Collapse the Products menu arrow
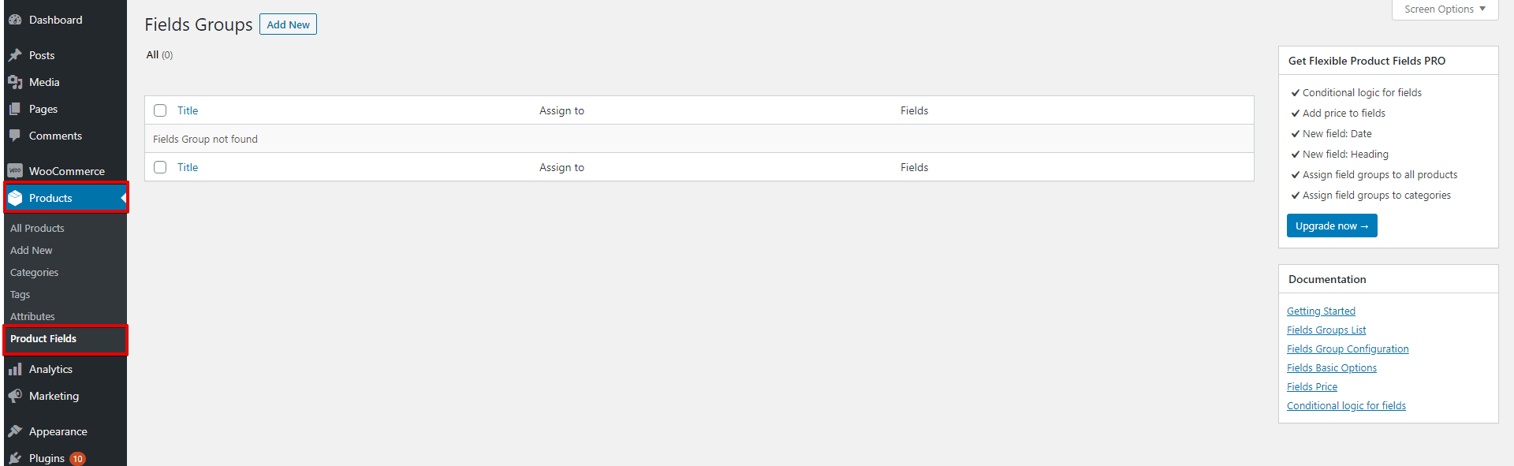This screenshot has height=466, width=1514. (123, 198)
